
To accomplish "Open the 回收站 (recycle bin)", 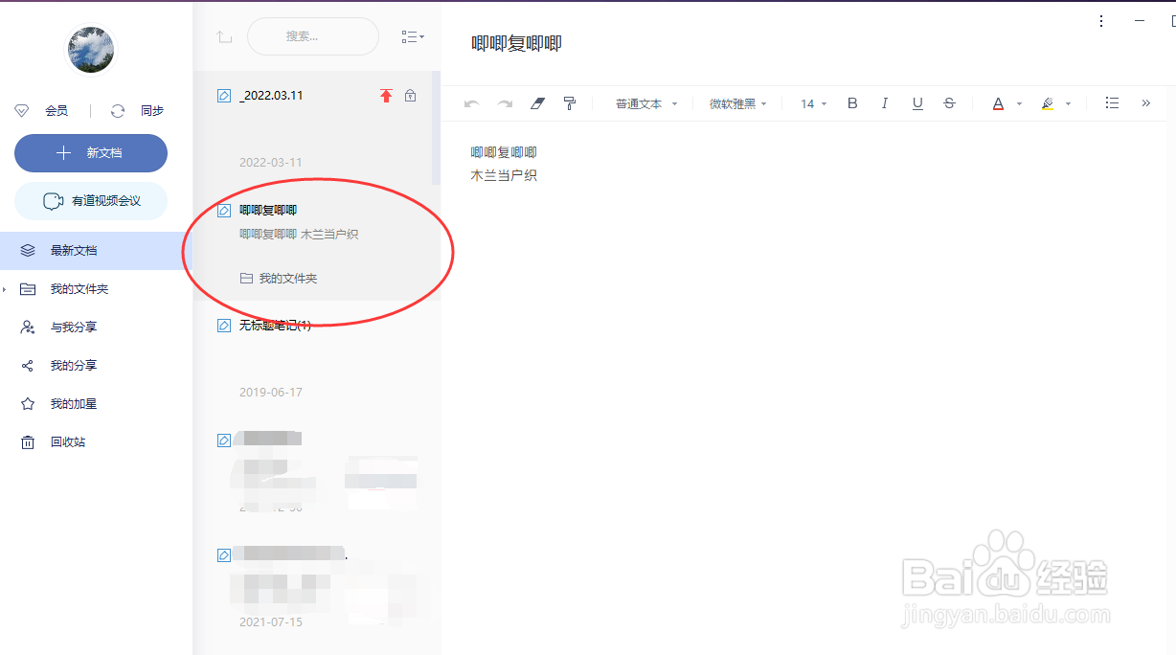I will point(67,441).
